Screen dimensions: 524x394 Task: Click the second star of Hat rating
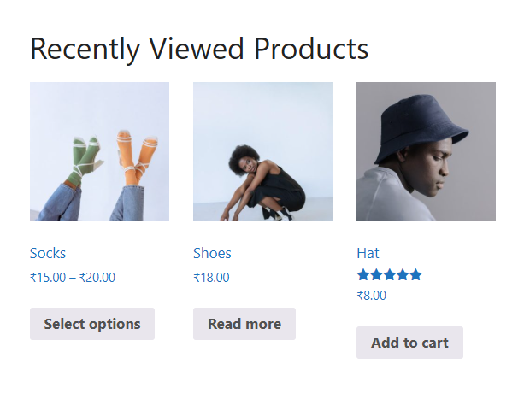coord(376,275)
